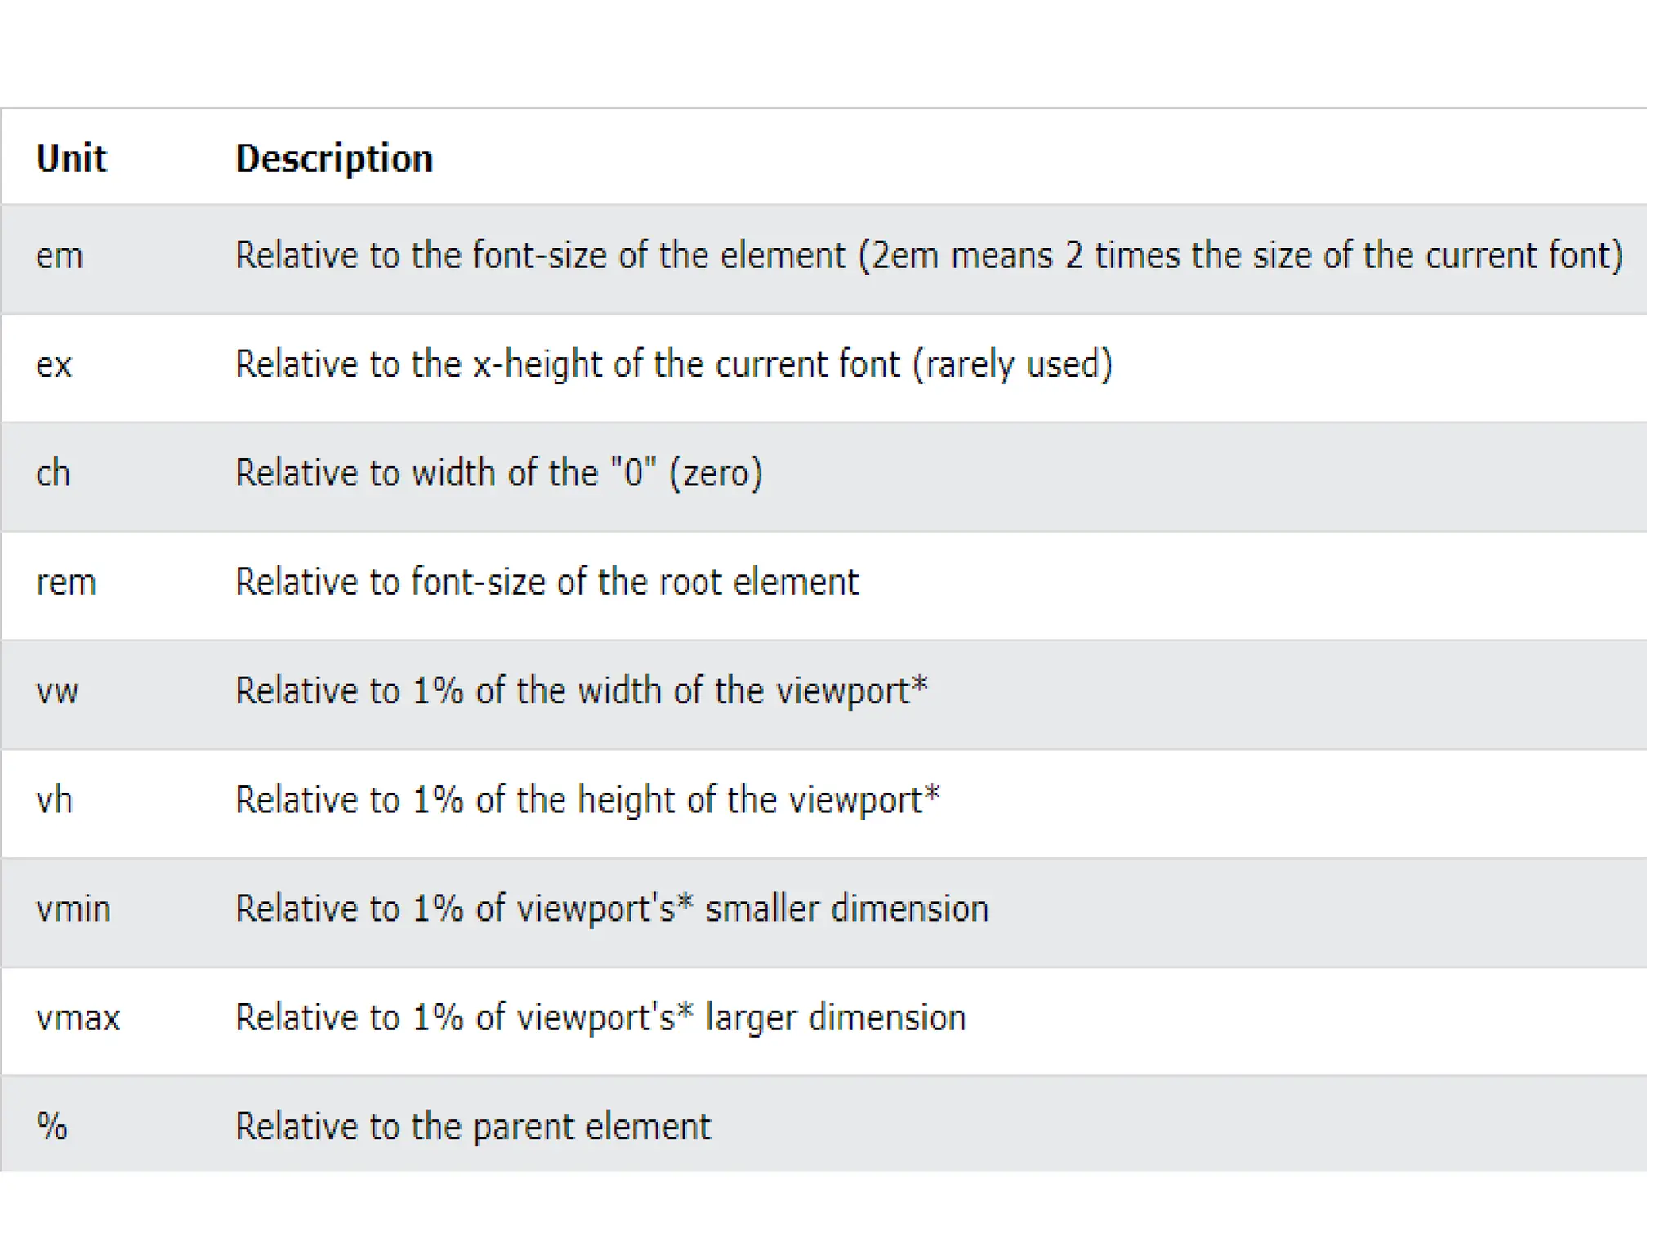The image size is (1673, 1255).
Task: Click the width of "0" (zero) description
Action: click(498, 473)
